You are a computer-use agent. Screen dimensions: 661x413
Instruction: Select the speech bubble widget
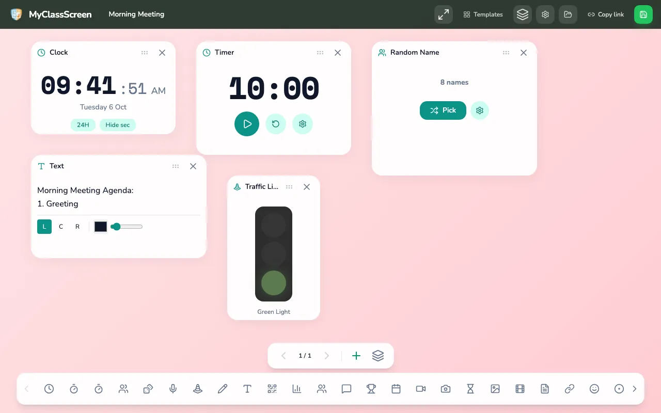tap(347, 389)
